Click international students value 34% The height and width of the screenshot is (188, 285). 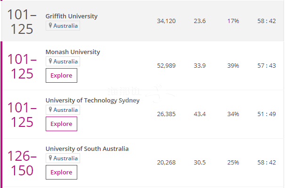tap(233, 114)
